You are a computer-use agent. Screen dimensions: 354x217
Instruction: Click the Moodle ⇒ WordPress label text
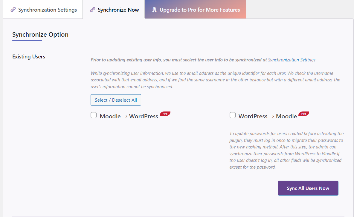(129, 116)
